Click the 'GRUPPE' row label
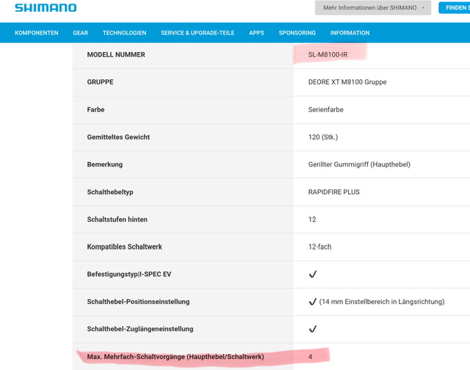Image resolution: width=470 pixels, height=370 pixels. pos(100,82)
